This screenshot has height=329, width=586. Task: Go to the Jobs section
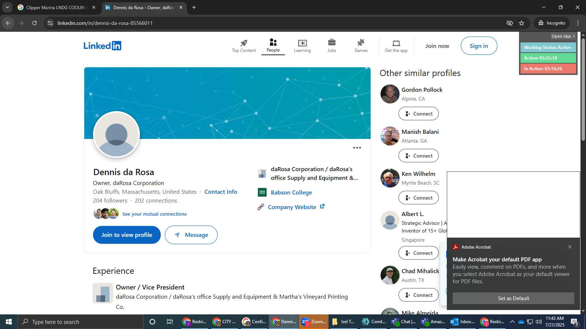[332, 46]
